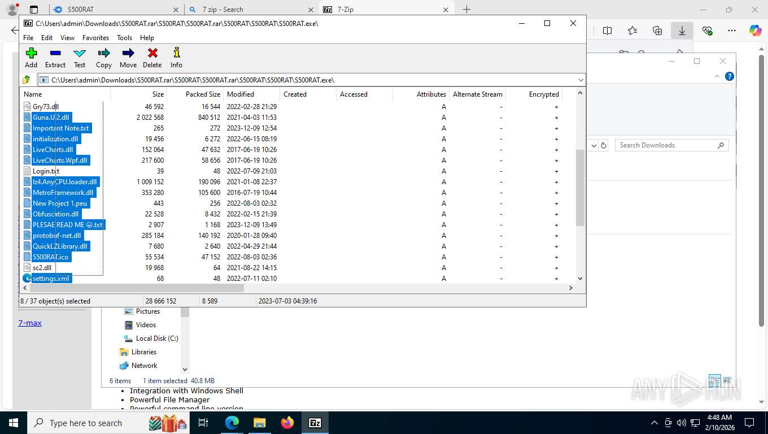
Task: Click the vertical scrollbar of file list
Action: coord(580,186)
